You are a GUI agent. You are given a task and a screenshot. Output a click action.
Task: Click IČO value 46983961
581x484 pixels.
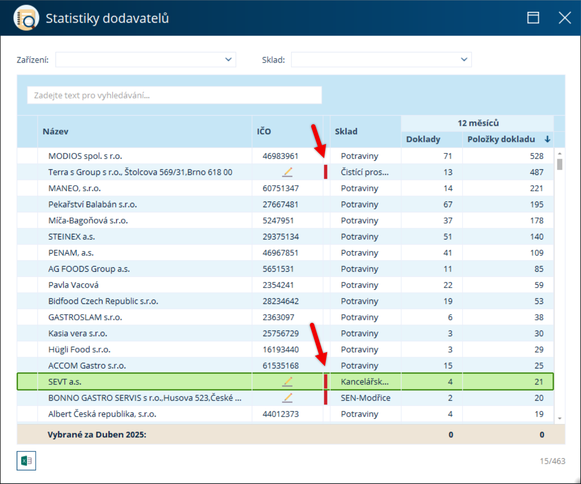coord(280,156)
